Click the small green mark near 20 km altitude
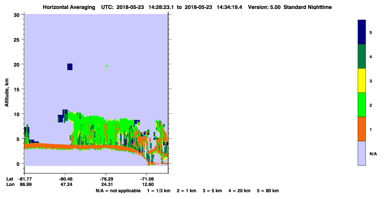The width and height of the screenshot is (389, 199). (x=107, y=66)
